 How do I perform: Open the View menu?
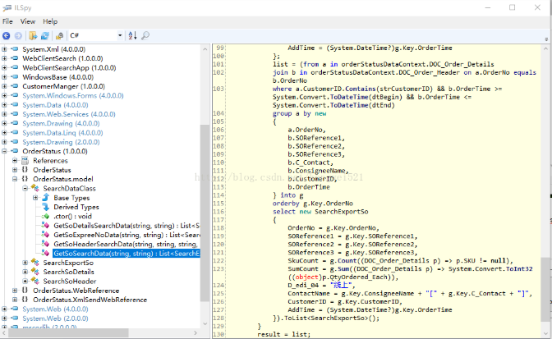pos(27,21)
